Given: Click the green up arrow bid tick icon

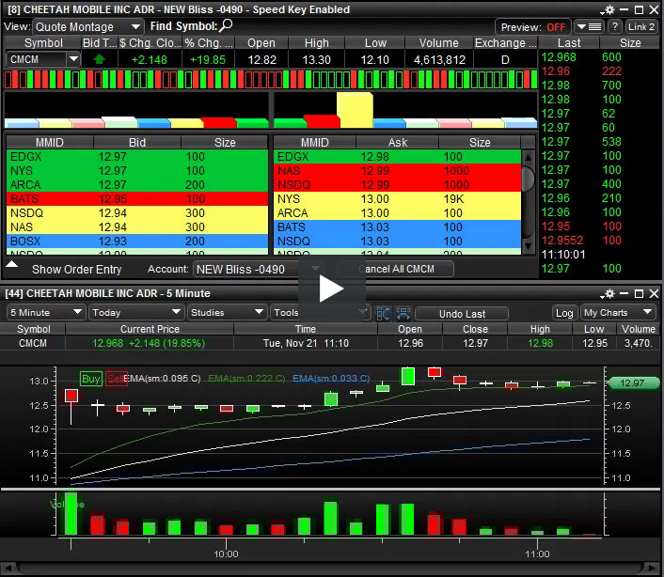Looking at the screenshot, I should tap(100, 58).
